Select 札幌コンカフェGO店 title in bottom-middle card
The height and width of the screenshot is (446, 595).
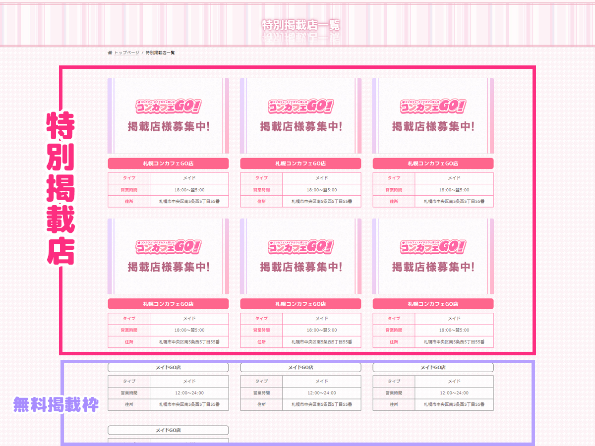pyautogui.click(x=300, y=304)
